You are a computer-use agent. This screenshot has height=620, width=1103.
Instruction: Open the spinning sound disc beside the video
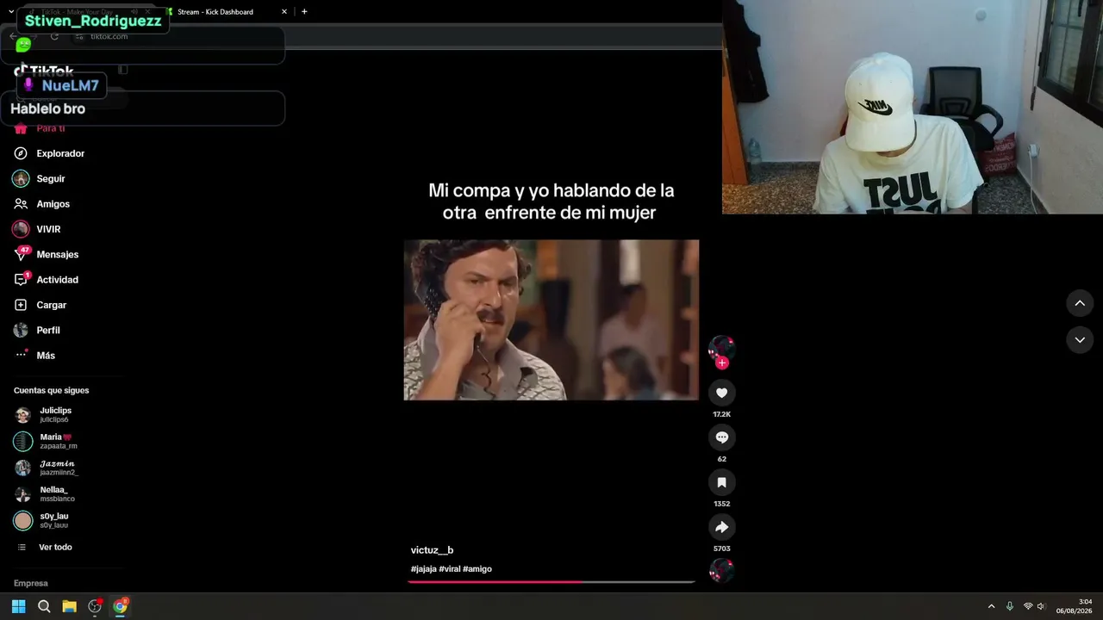(x=721, y=570)
